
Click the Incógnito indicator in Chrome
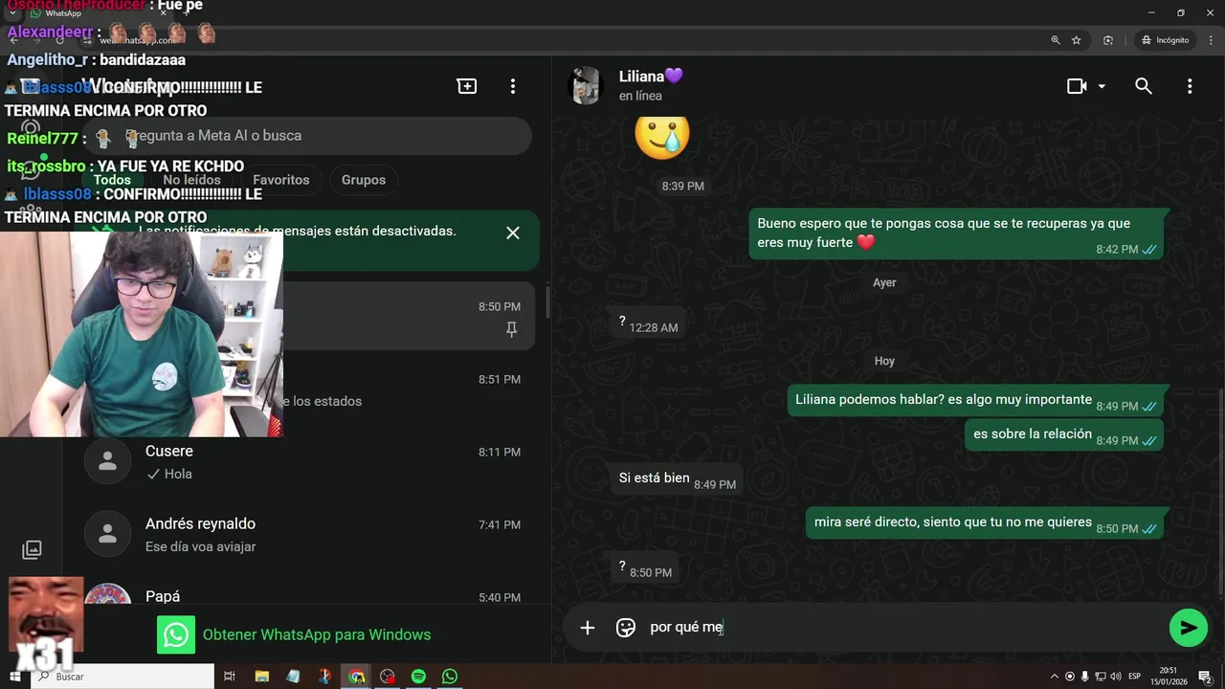[1165, 40]
